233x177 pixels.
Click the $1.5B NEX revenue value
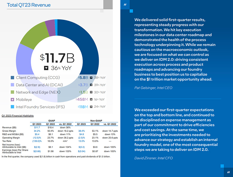(x=84, y=92)
